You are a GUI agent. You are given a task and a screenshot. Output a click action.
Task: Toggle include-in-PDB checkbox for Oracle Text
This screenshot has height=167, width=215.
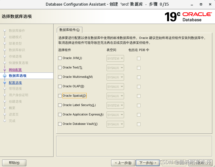[x=139, y=68]
